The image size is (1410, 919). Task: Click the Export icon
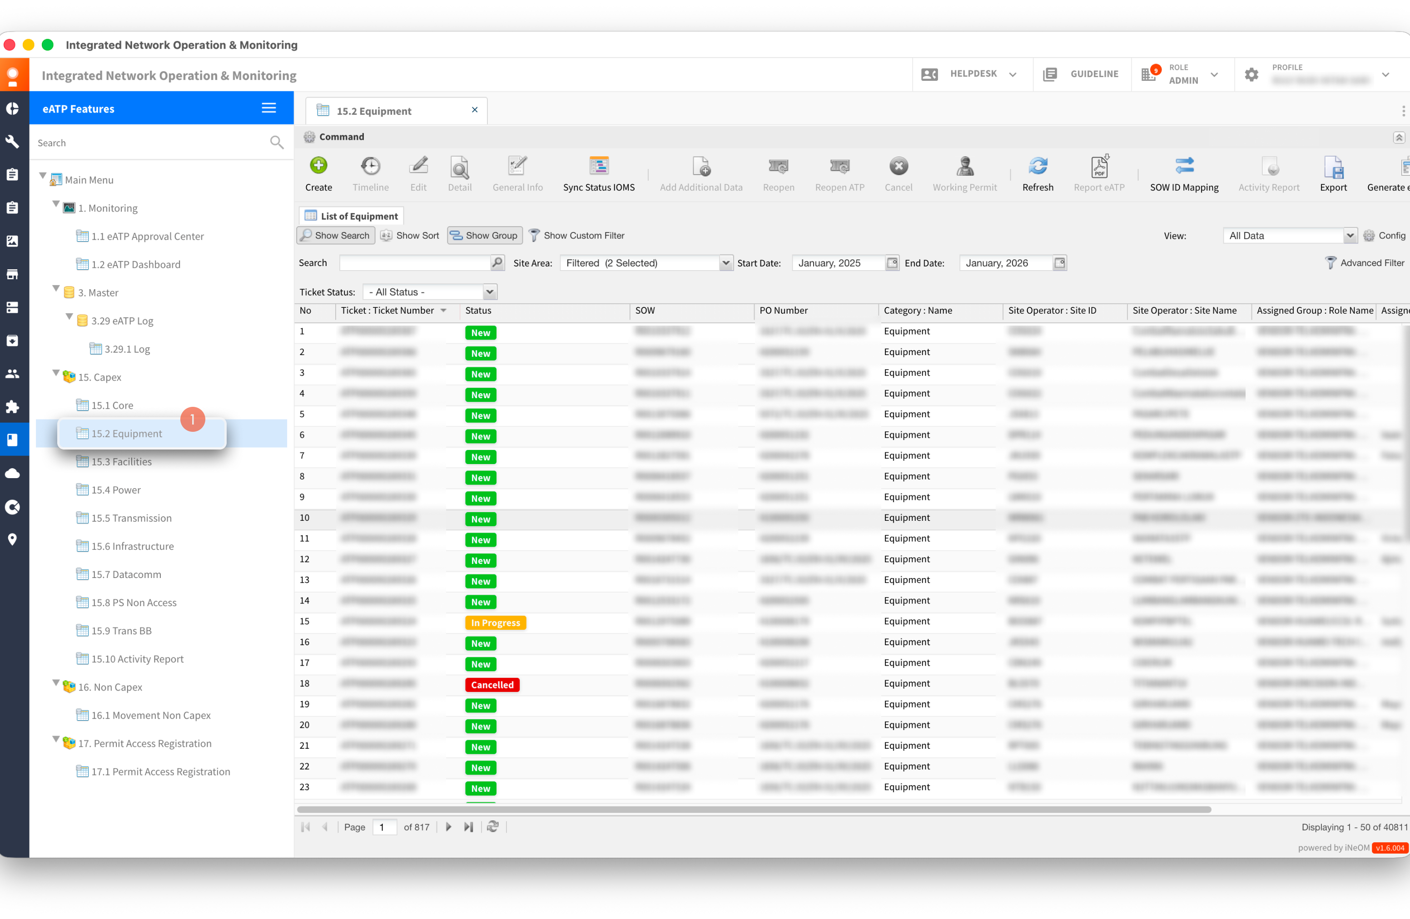coord(1333,168)
